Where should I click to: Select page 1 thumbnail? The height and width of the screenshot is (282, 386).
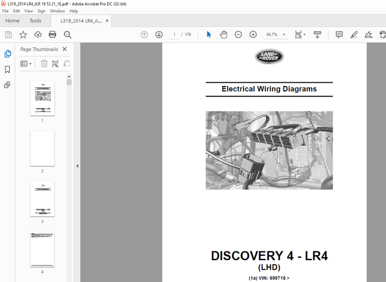[x=42, y=98]
